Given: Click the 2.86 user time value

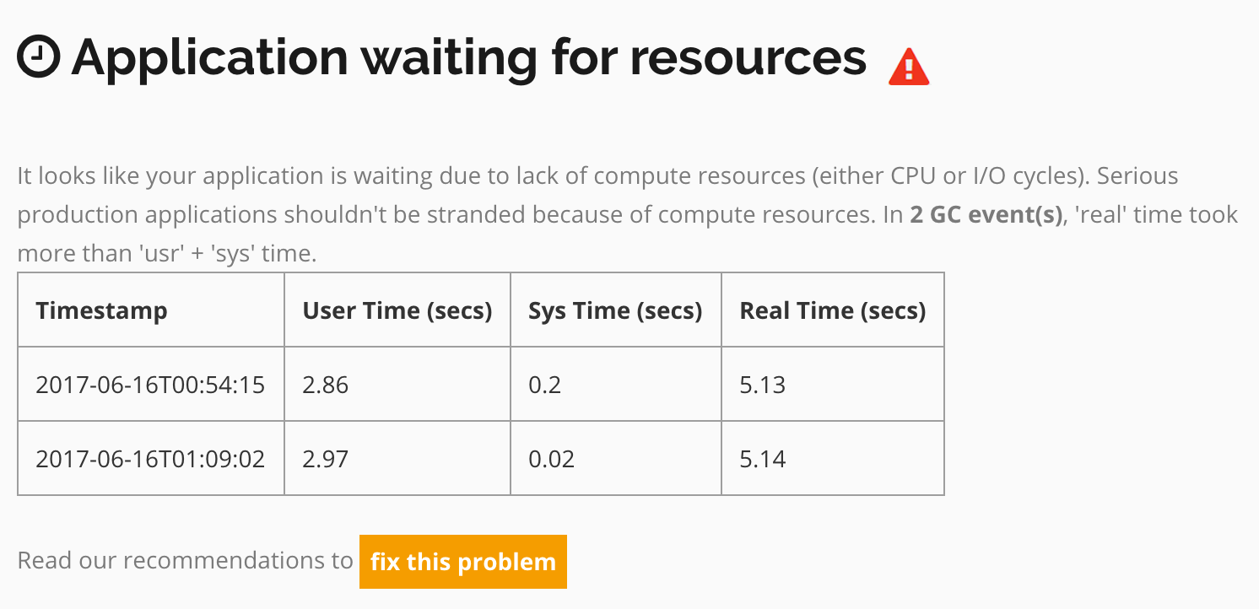Looking at the screenshot, I should click(x=326, y=385).
